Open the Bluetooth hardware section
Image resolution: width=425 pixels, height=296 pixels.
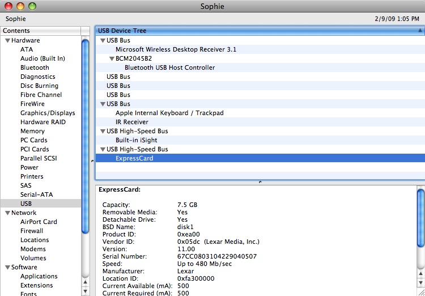click(x=35, y=67)
